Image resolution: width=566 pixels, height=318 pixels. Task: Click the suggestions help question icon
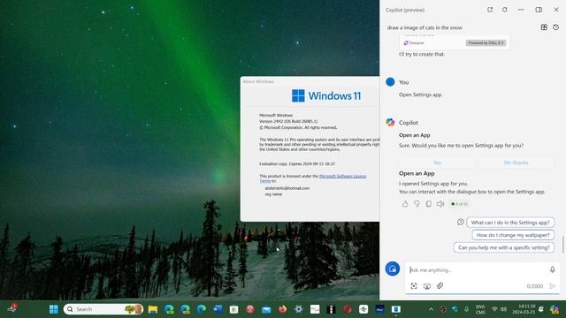pyautogui.click(x=460, y=222)
